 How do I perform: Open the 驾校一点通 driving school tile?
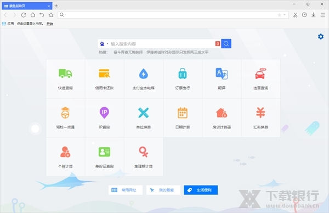(x=65, y=118)
